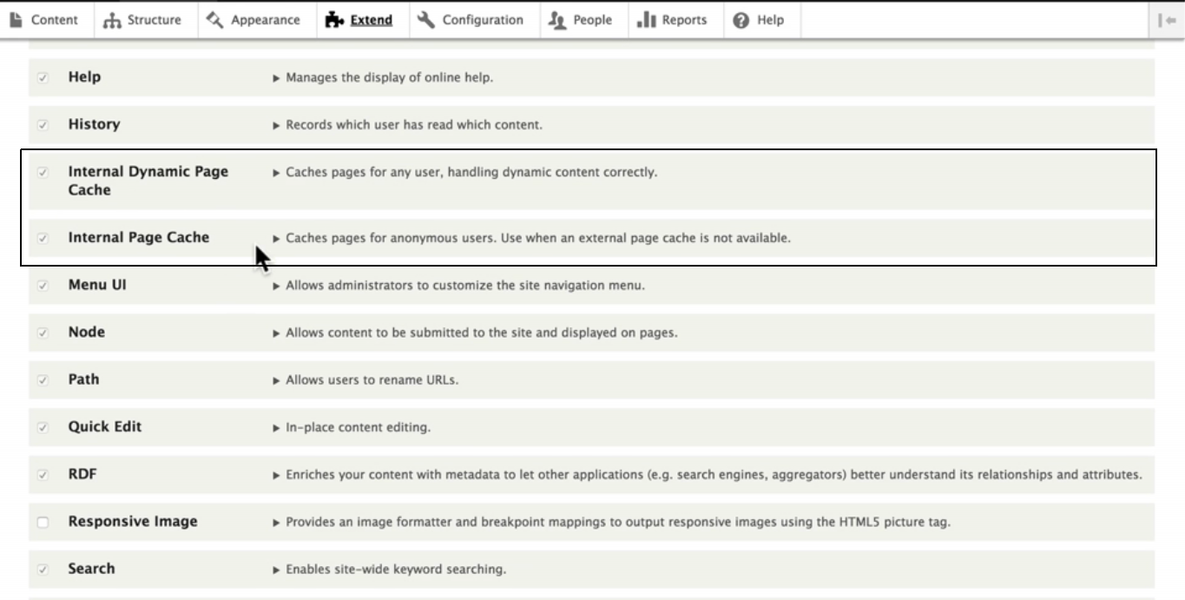Click the Appearance paintbrush icon
Image resolution: width=1185 pixels, height=600 pixels.
215,20
